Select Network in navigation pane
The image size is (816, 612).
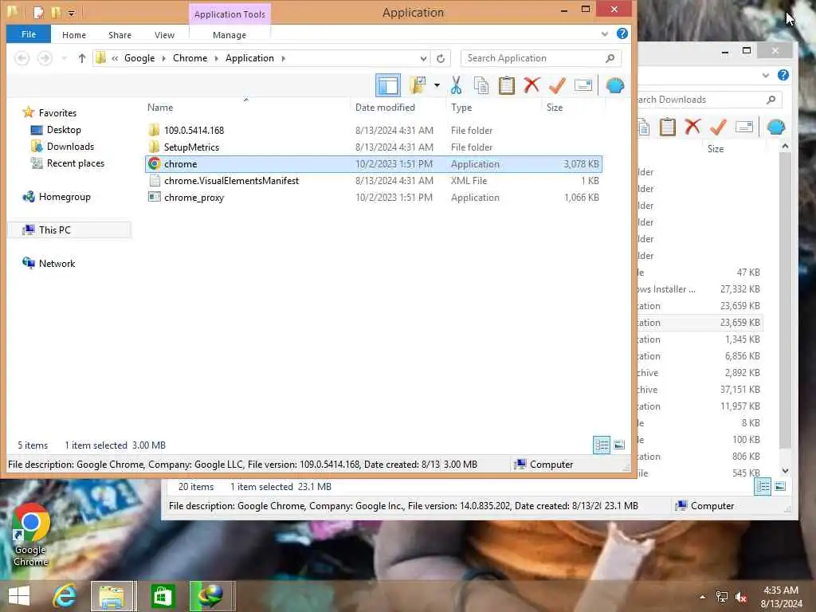click(57, 263)
